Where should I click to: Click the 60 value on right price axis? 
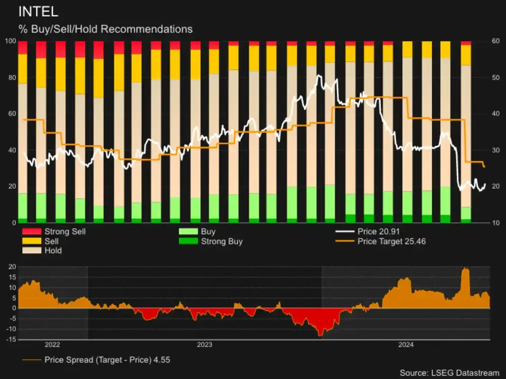[x=495, y=41]
